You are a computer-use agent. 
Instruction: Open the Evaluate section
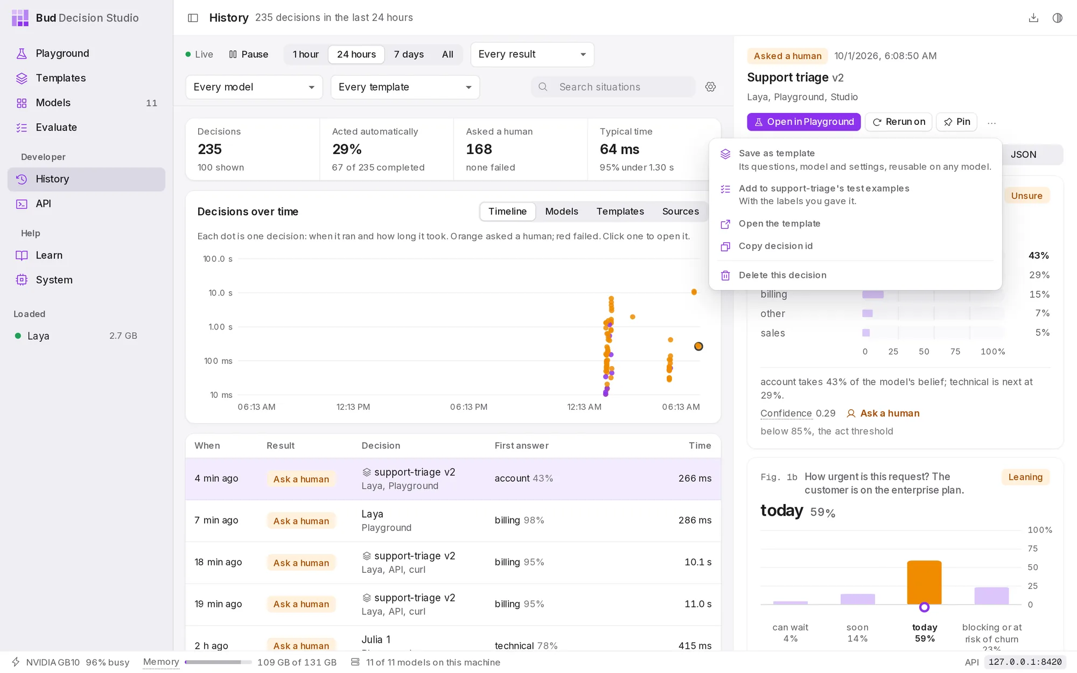[x=86, y=128]
